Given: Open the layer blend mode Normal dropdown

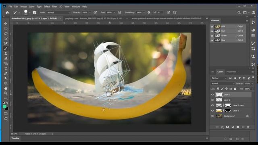Looking at the screenshot, I should [223, 83].
